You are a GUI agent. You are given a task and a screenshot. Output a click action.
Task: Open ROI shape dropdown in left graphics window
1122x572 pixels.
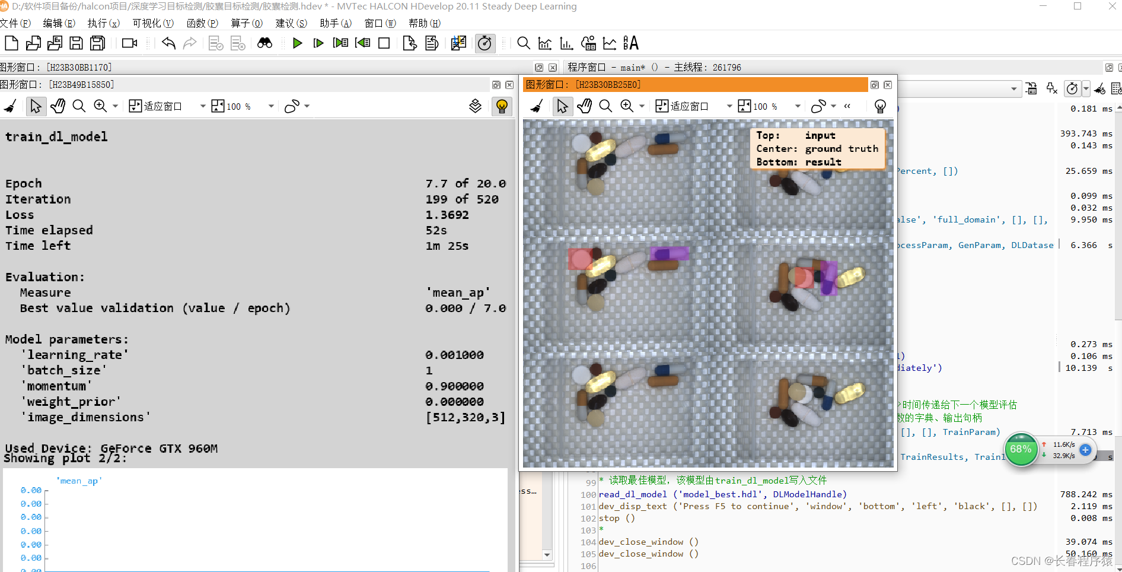click(307, 106)
